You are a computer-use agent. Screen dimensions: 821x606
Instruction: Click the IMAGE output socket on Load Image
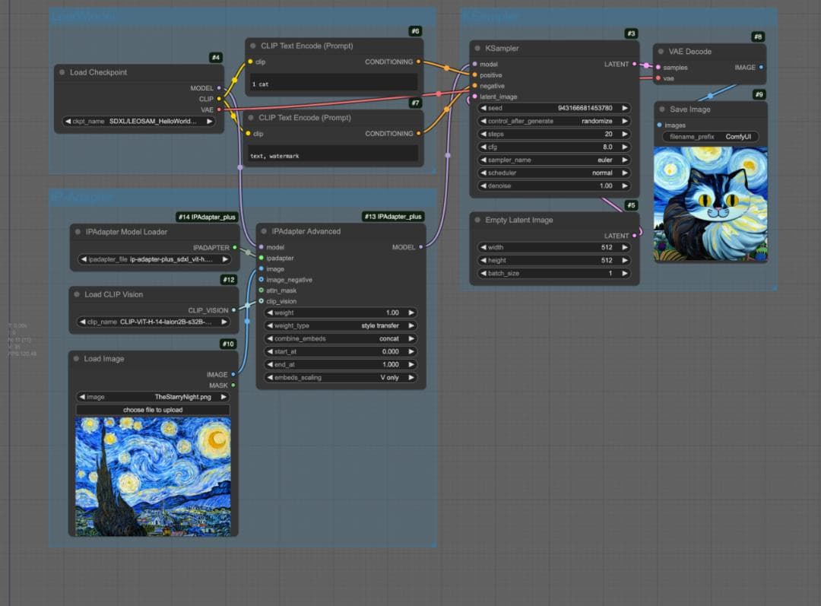pyautogui.click(x=233, y=375)
